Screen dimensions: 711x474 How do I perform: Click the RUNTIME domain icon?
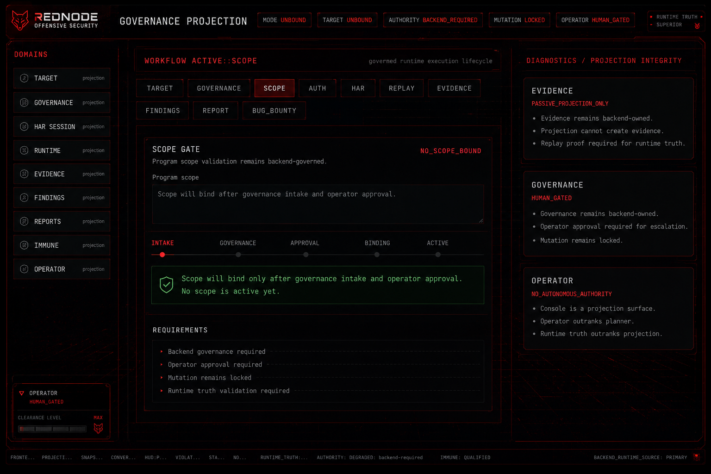[x=24, y=150]
